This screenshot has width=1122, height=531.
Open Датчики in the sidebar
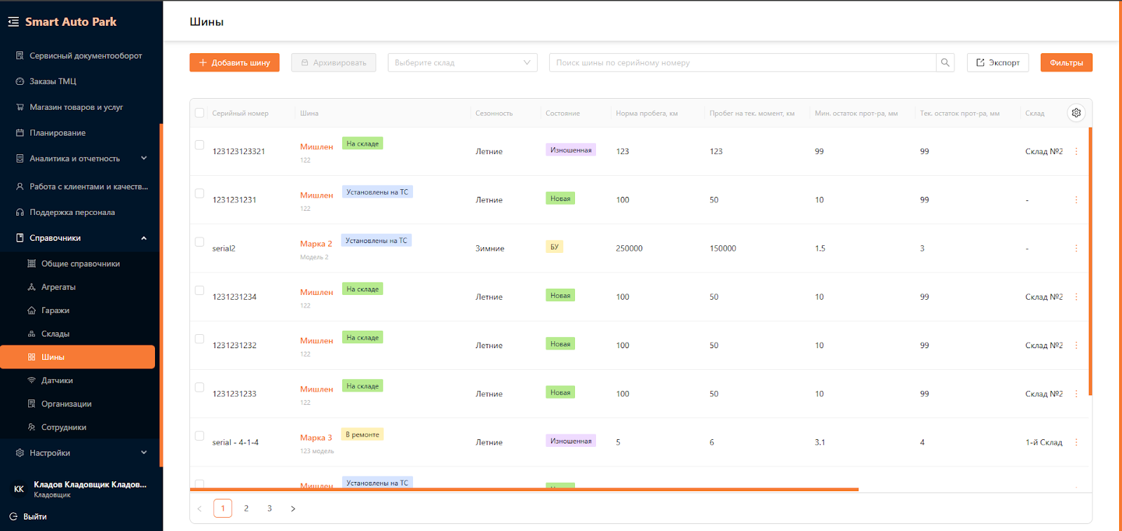[x=57, y=380]
